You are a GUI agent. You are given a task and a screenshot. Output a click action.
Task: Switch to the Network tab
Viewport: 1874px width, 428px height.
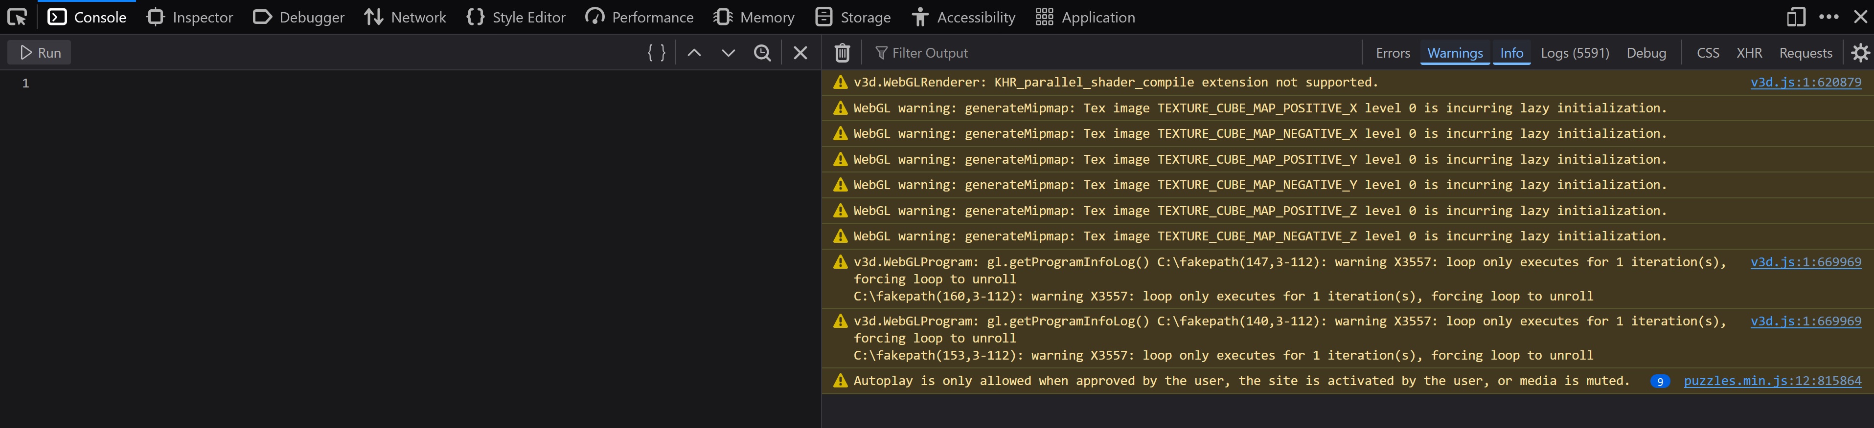coord(405,17)
